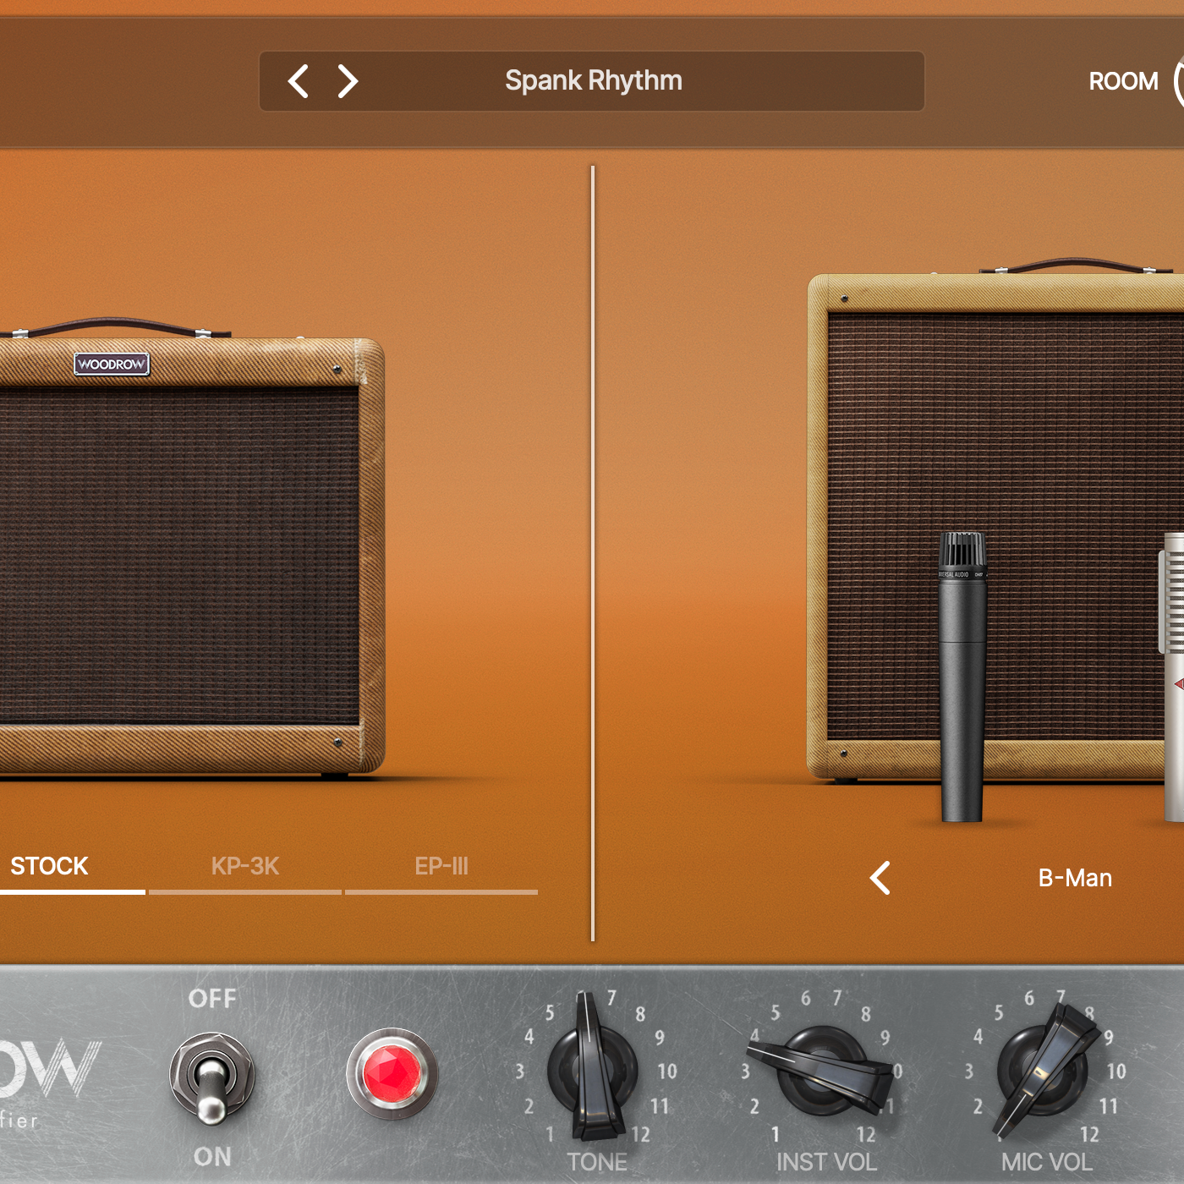
Task: Click the Woodrow badge on the amp
Action: point(110,364)
